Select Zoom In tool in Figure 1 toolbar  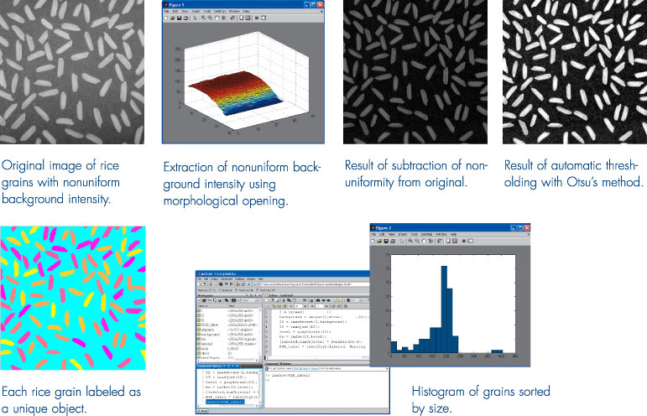(203, 18)
